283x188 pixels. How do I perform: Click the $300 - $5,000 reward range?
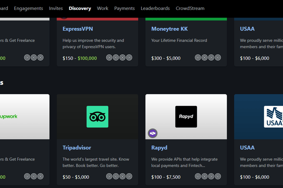click(166, 58)
